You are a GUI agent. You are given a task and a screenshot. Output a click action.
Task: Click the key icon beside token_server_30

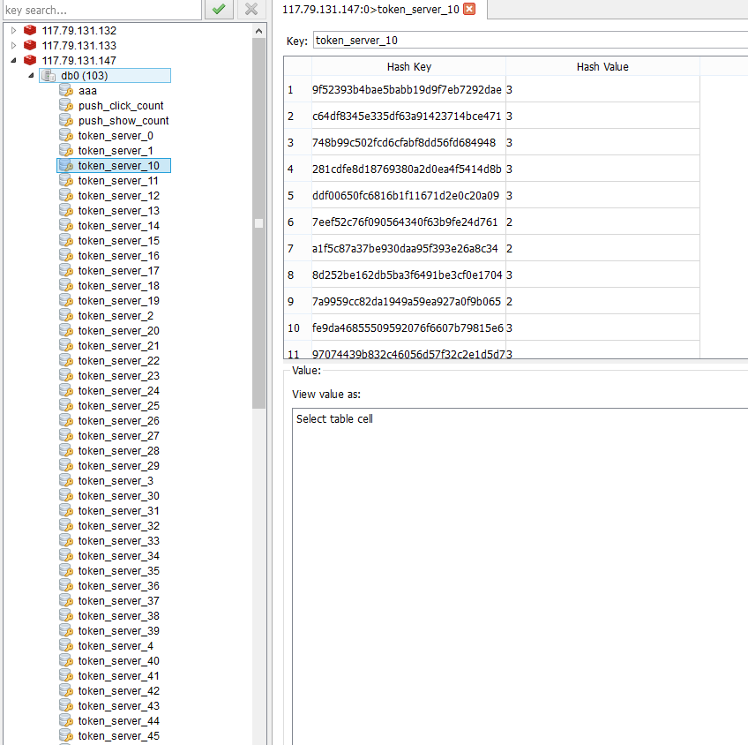(66, 495)
